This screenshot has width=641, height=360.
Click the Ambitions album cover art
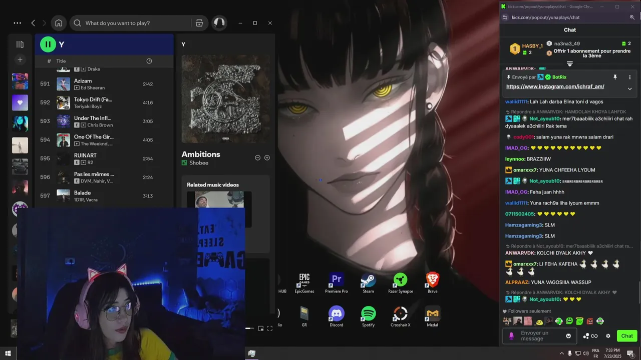click(225, 99)
